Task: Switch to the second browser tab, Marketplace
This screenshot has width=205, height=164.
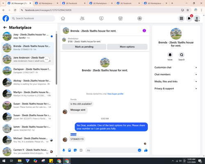Action: [x=46, y=3]
